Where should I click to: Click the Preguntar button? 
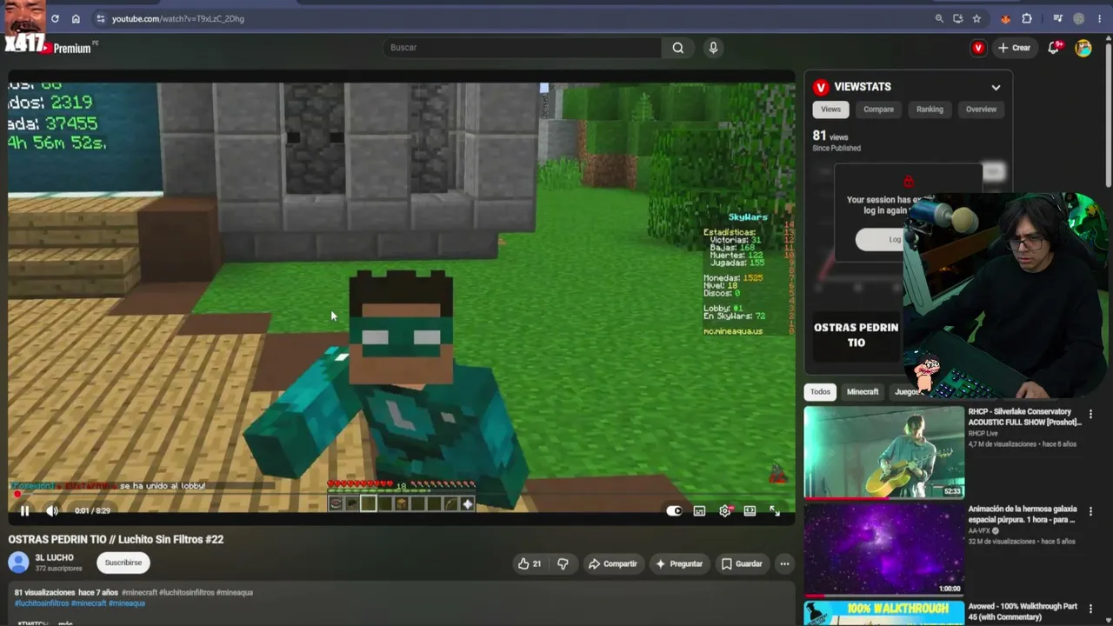[x=679, y=563]
